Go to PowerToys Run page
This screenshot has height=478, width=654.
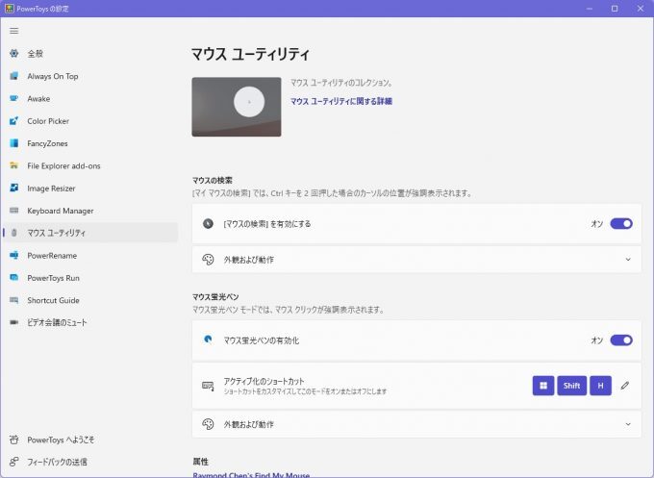(89, 278)
